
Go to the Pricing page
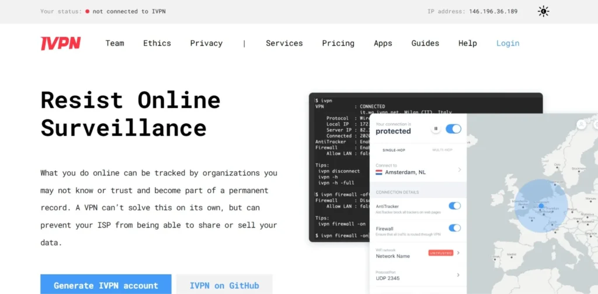pos(338,43)
